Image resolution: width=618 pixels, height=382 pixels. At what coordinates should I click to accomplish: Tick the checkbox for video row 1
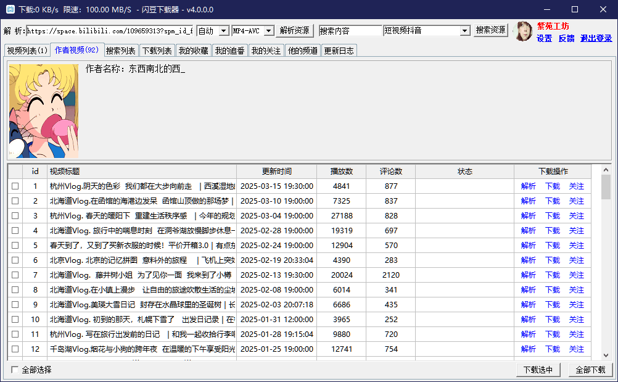15,186
